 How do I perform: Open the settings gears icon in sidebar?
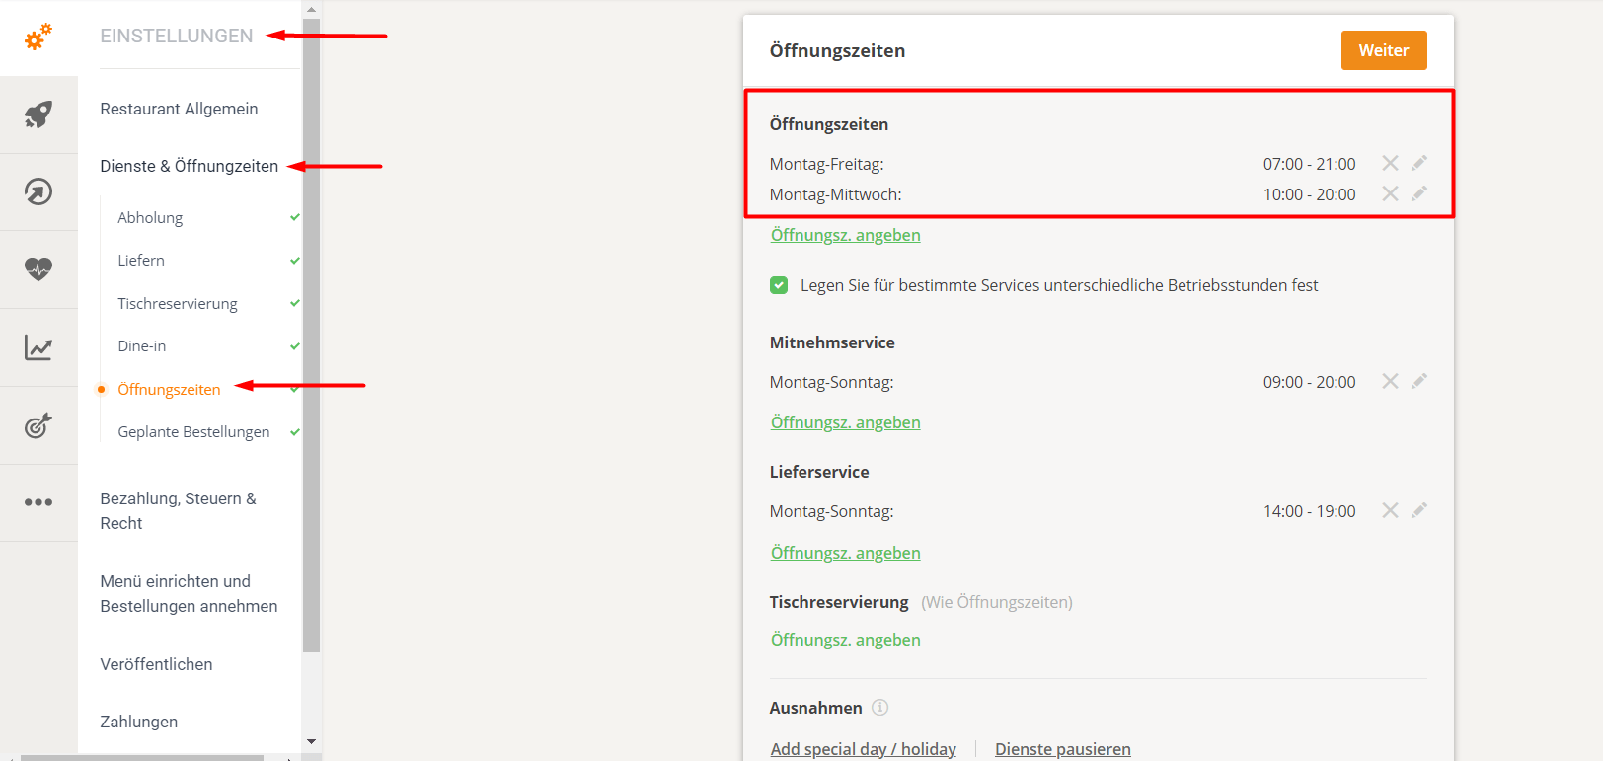(38, 38)
